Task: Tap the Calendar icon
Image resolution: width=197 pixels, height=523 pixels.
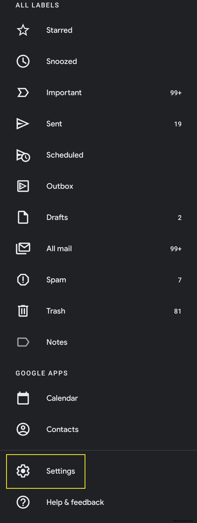Action: [23, 398]
